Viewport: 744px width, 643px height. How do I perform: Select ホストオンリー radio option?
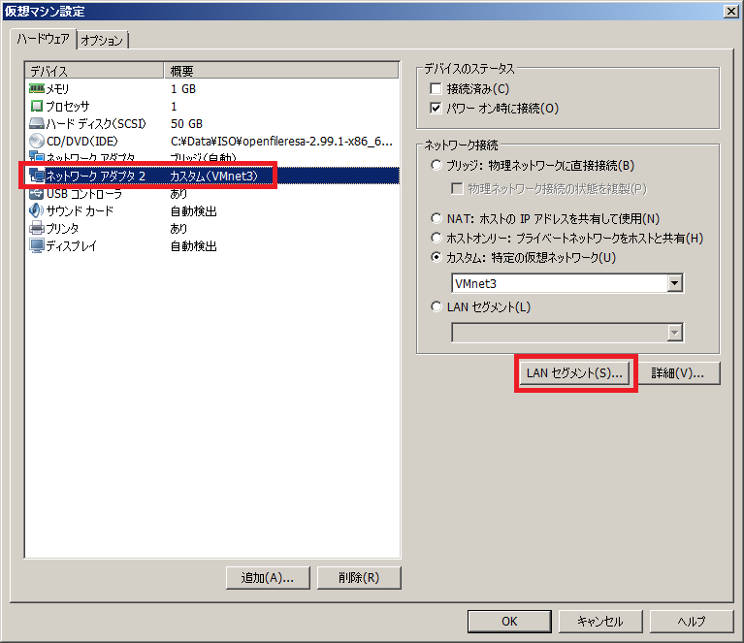pyautogui.click(x=437, y=238)
